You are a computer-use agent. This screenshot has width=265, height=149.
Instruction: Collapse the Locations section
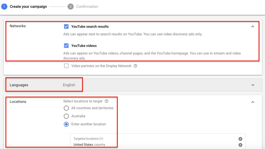point(253,102)
